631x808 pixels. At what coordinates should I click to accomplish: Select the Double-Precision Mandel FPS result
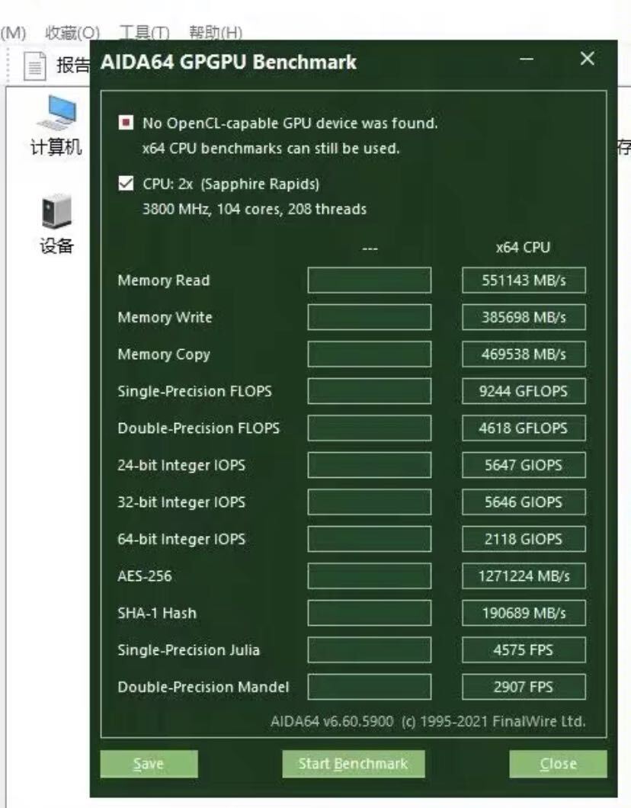[523, 687]
